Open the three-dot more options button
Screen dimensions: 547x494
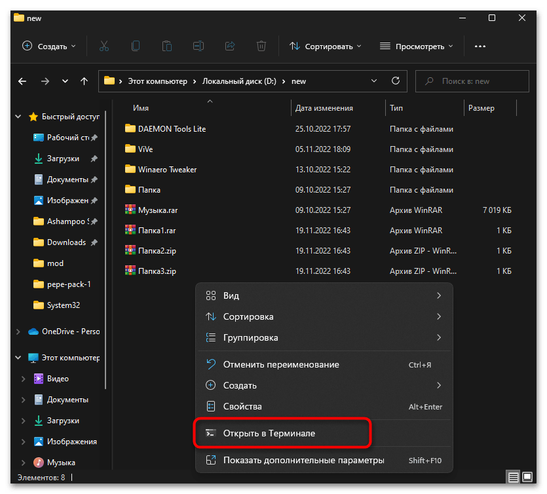coord(480,46)
